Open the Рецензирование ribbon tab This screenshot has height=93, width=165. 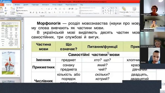pyautogui.click(x=71, y=5)
